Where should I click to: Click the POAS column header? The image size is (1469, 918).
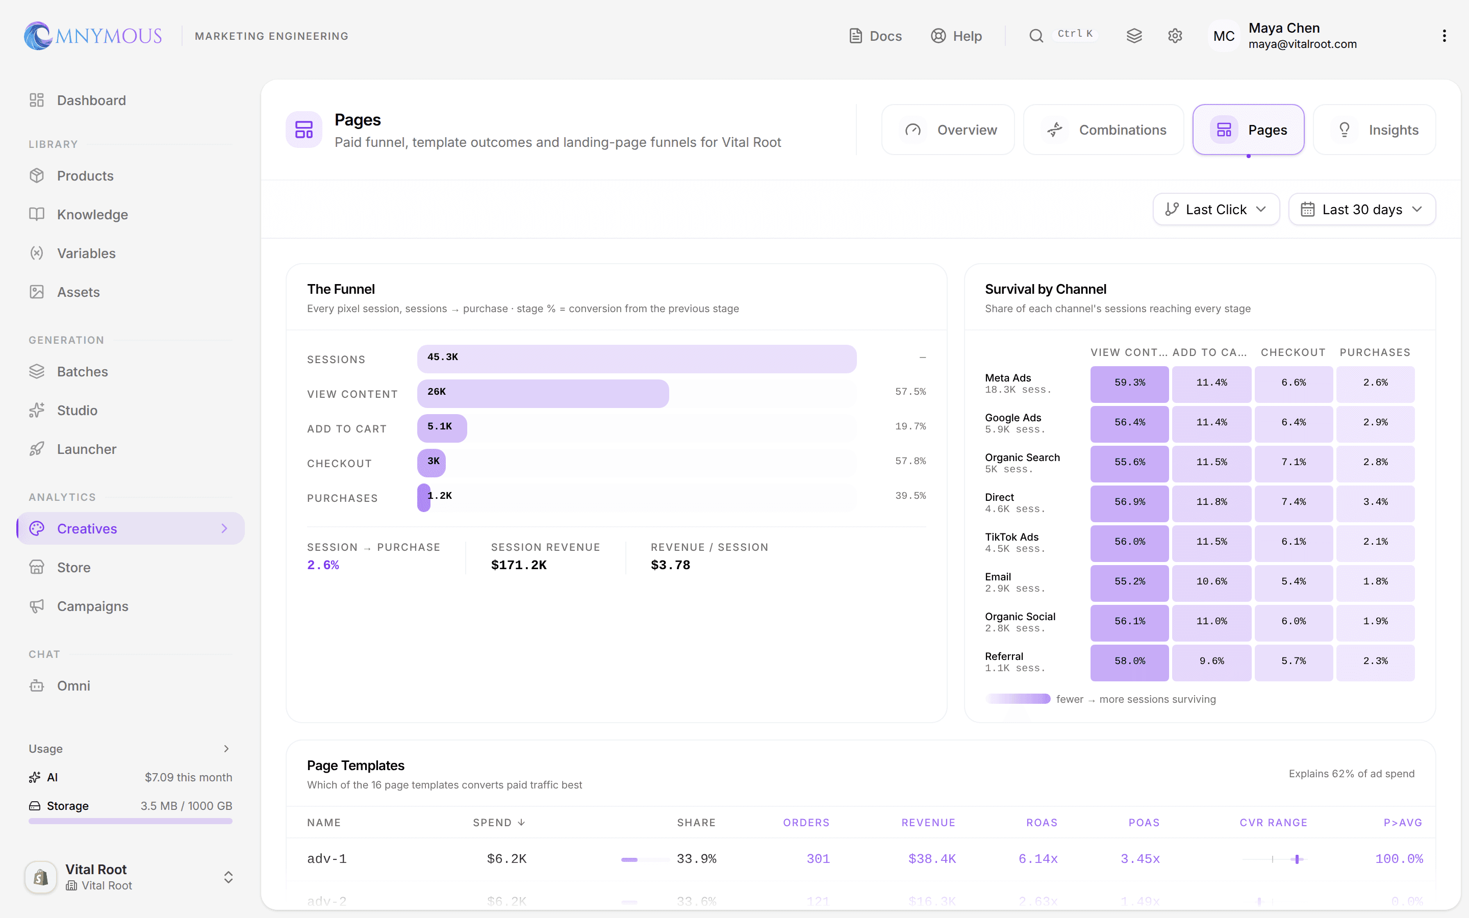point(1144,823)
